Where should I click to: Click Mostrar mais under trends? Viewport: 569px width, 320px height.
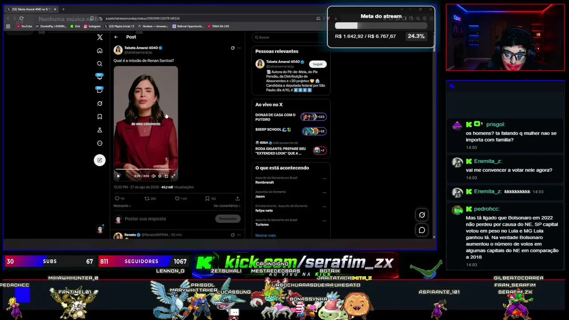(x=265, y=236)
